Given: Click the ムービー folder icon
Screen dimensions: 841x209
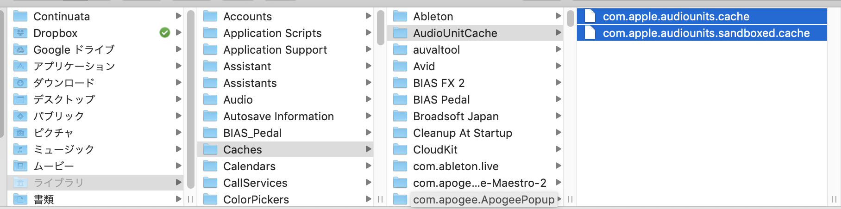Looking at the screenshot, I should 20,166.
